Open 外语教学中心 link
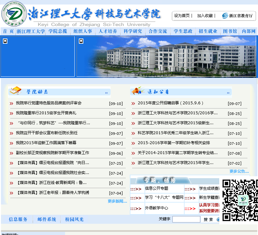Screen dimensions: 258x235 pyautogui.click(x=156, y=208)
